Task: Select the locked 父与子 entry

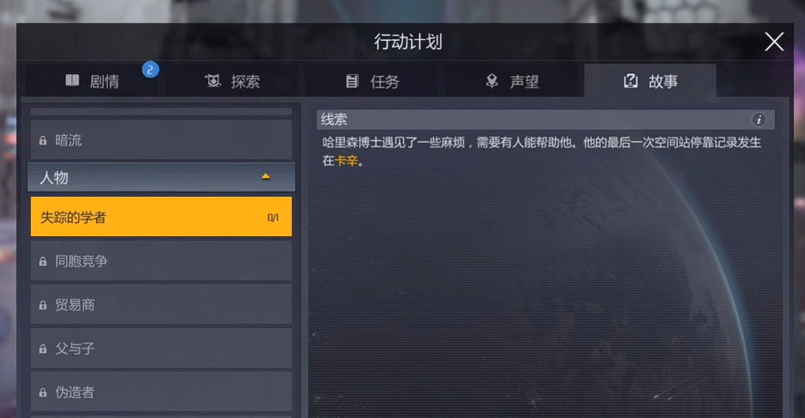Action: (161, 349)
